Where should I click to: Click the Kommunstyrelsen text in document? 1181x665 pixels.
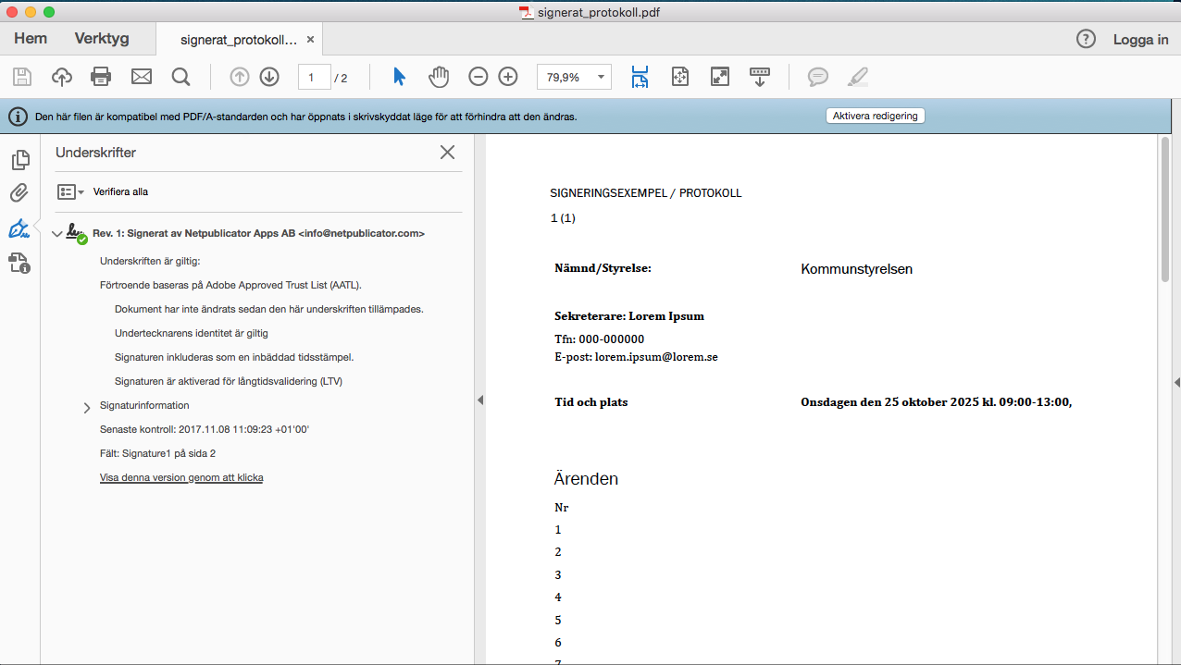(x=856, y=269)
